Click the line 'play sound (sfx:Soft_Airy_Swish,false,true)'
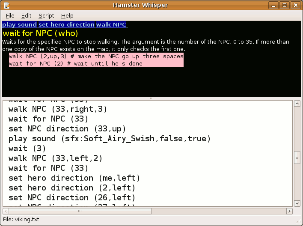This screenshot has height=226, width=303. tap(110, 139)
